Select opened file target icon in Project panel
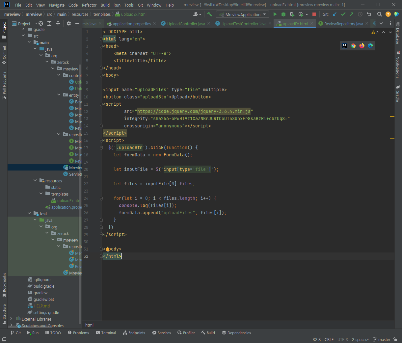The width and height of the screenshot is (402, 343). coord(41,23)
